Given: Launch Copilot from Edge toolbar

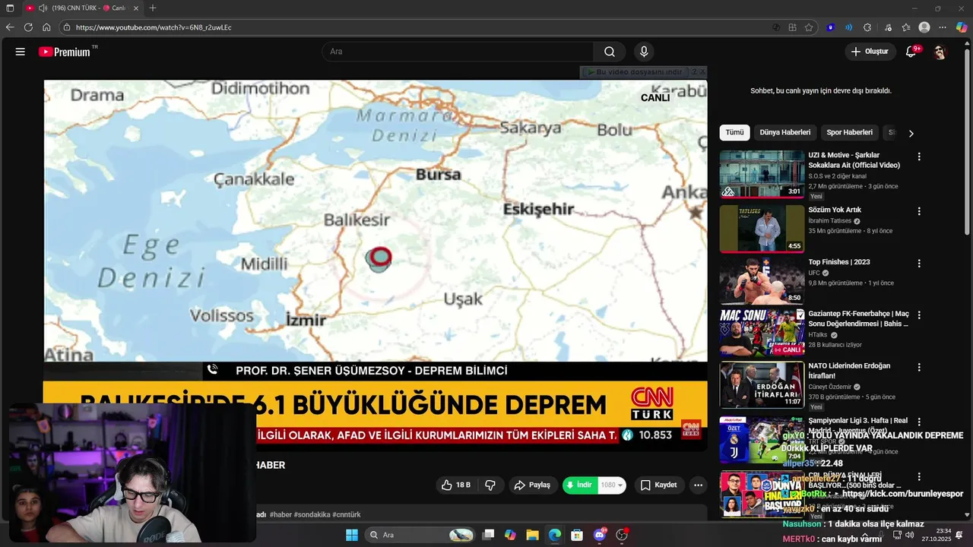Looking at the screenshot, I should click(x=962, y=27).
